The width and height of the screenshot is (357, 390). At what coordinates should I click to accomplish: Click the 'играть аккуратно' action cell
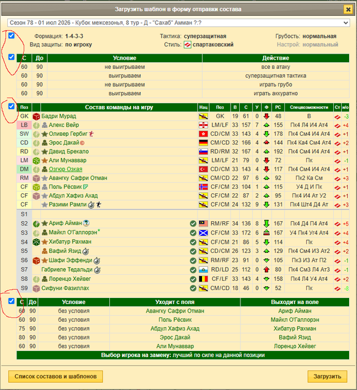(276, 93)
